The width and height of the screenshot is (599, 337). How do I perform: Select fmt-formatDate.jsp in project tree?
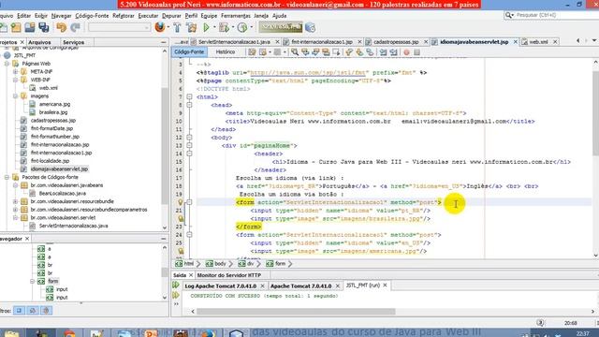click(x=51, y=128)
